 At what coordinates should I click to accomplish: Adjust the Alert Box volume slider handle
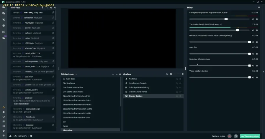point(249,54)
